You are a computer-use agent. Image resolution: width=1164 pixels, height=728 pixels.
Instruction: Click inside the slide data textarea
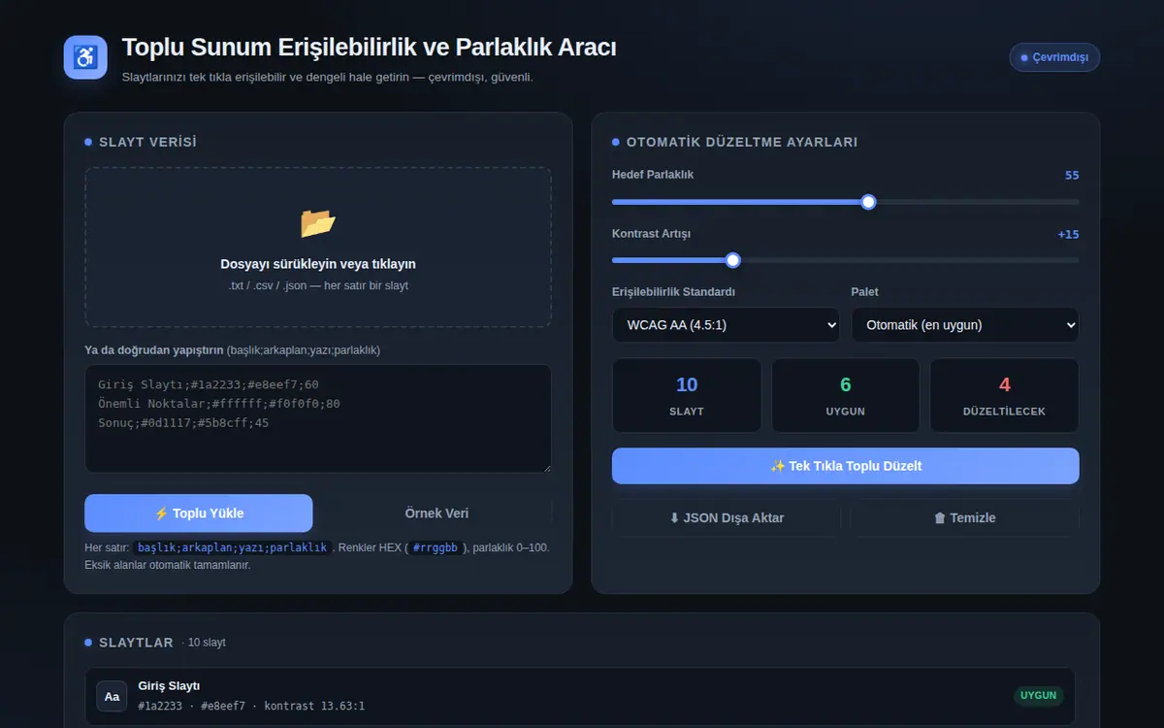click(318, 418)
